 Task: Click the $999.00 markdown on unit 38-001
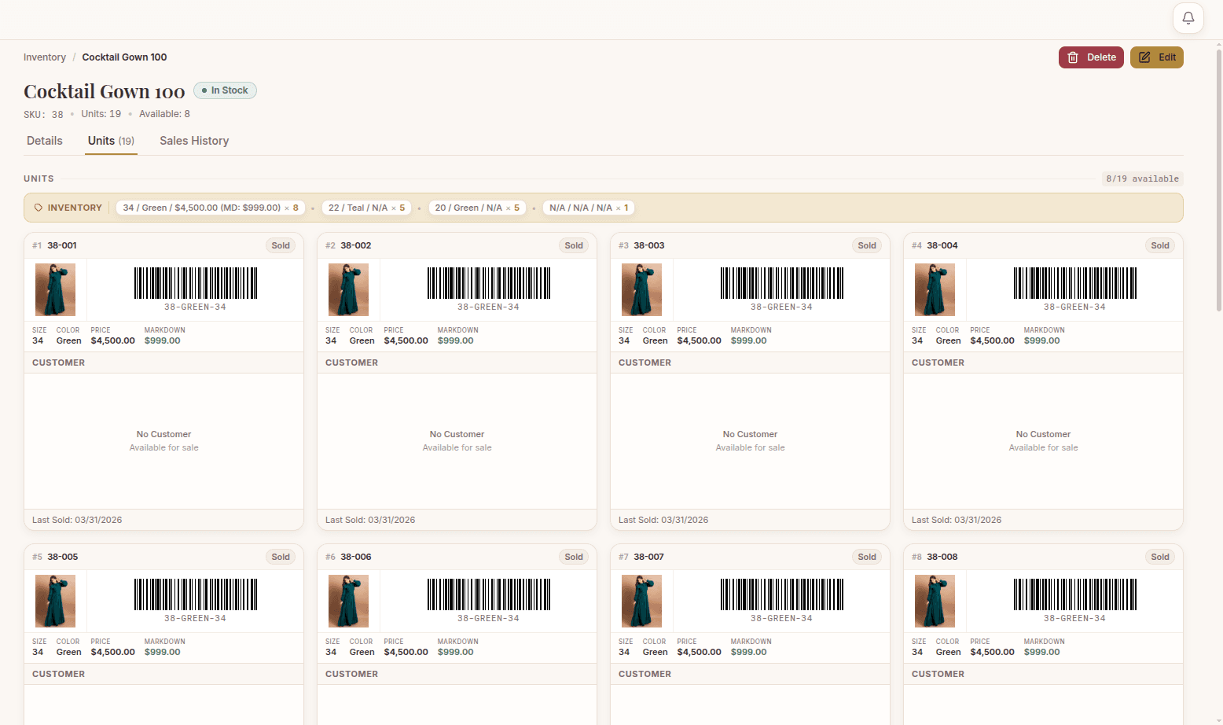pyautogui.click(x=163, y=340)
